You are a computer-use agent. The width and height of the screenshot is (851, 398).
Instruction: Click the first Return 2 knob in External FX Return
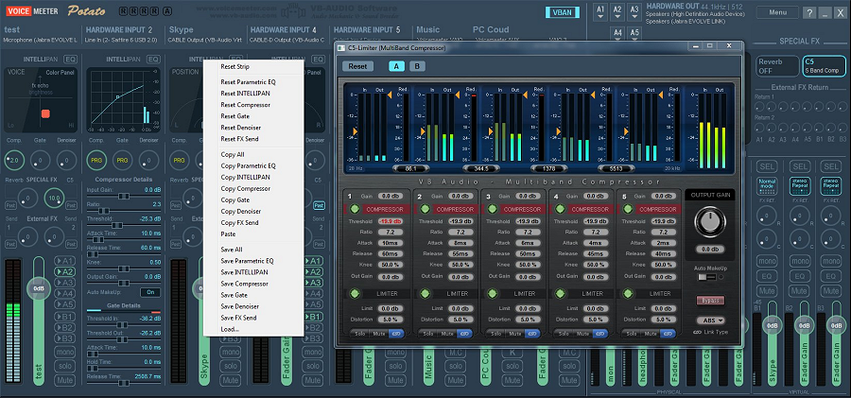pyautogui.click(x=760, y=127)
